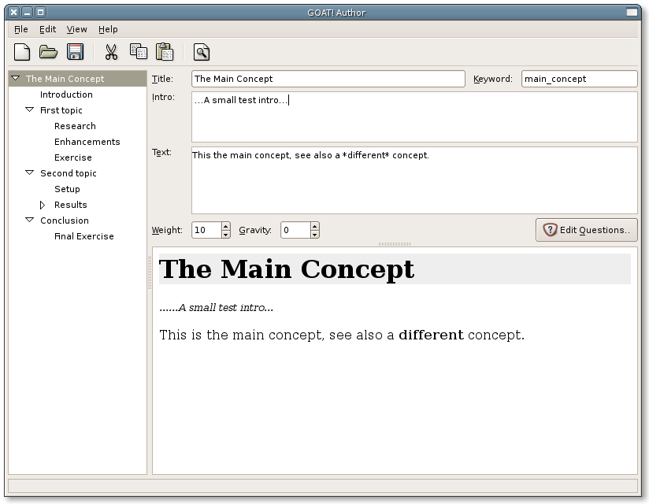Collapse the Conclusion tree node
The width and height of the screenshot is (649, 504).
[x=30, y=220]
